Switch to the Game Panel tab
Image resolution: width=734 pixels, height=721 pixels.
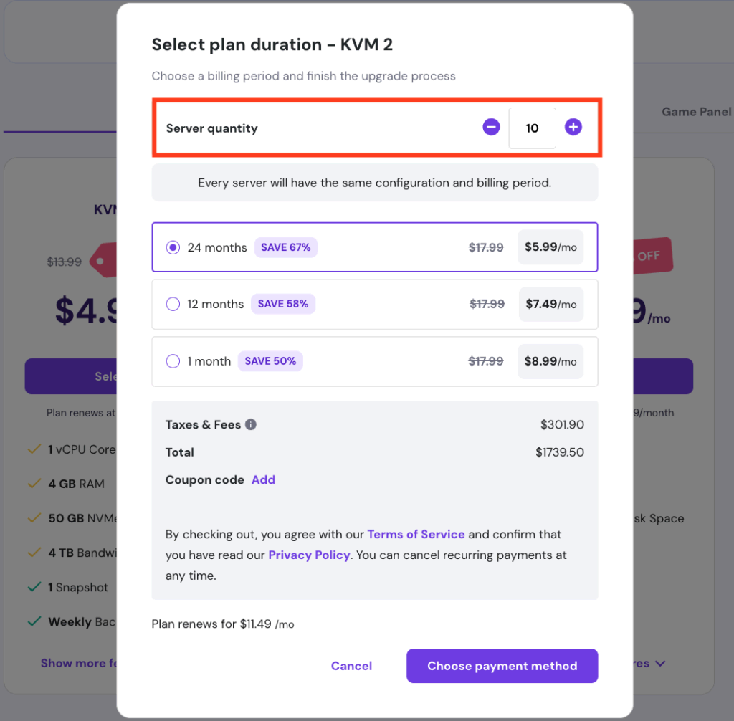coord(696,111)
